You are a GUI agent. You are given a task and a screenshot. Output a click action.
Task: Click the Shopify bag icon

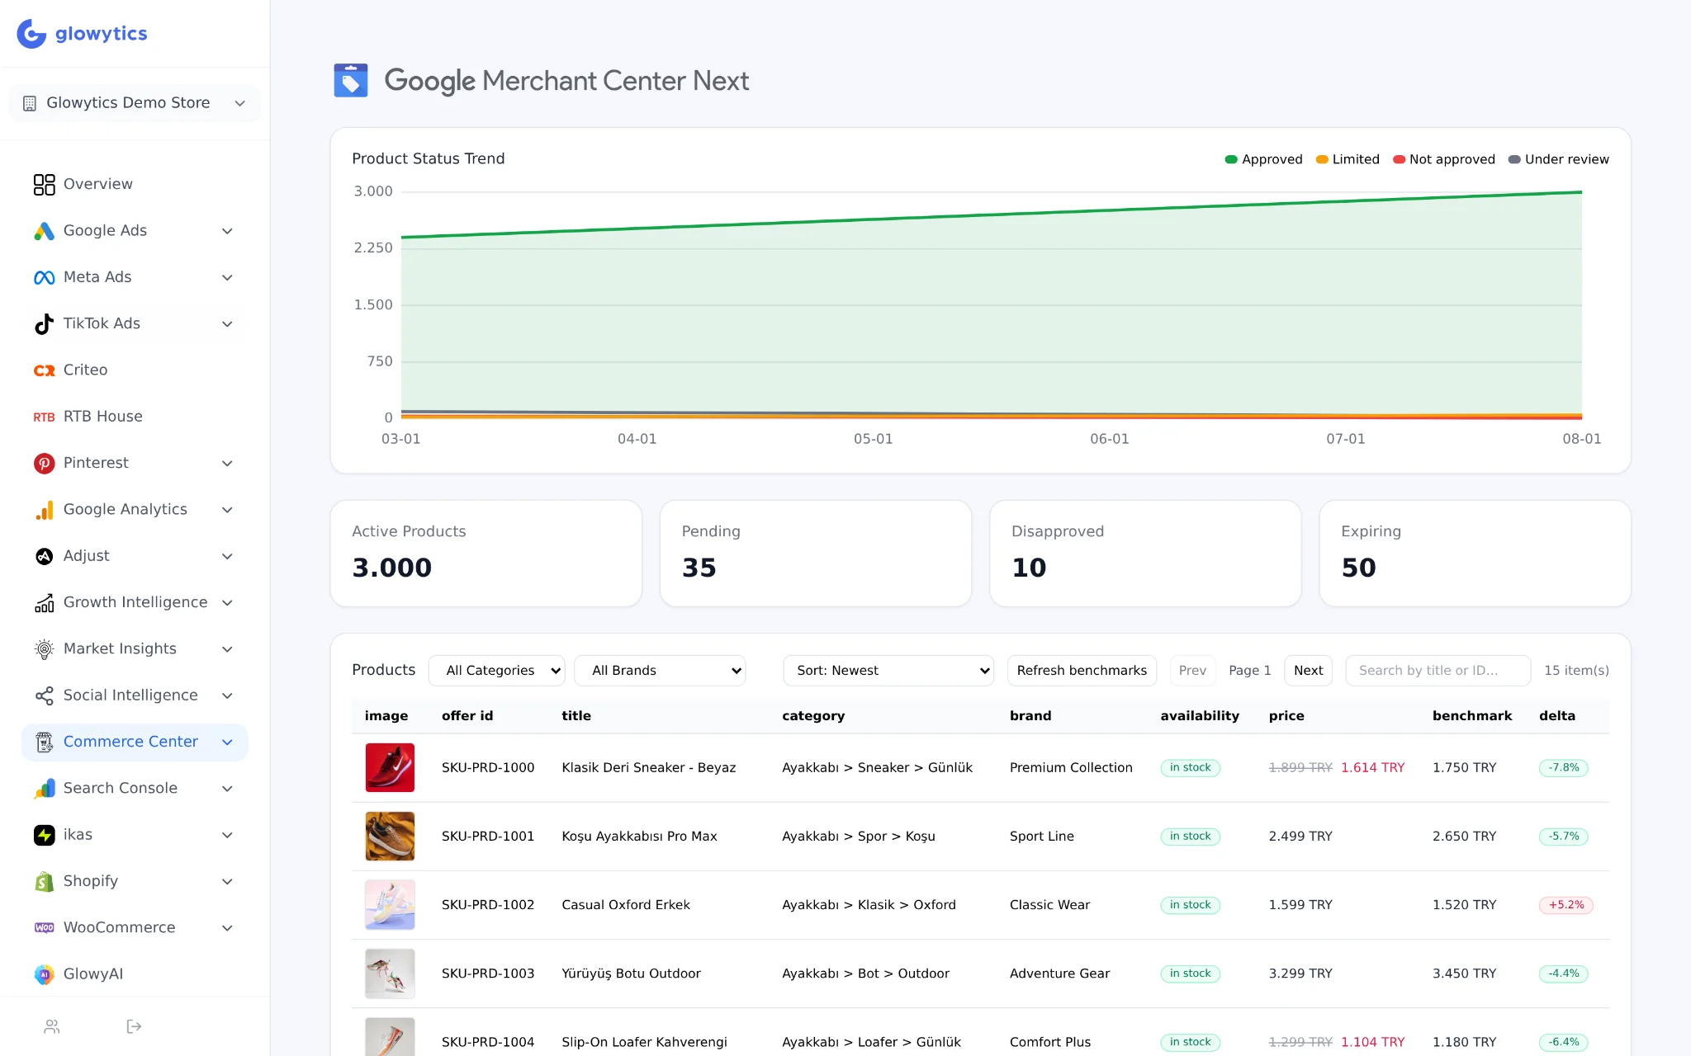44,881
